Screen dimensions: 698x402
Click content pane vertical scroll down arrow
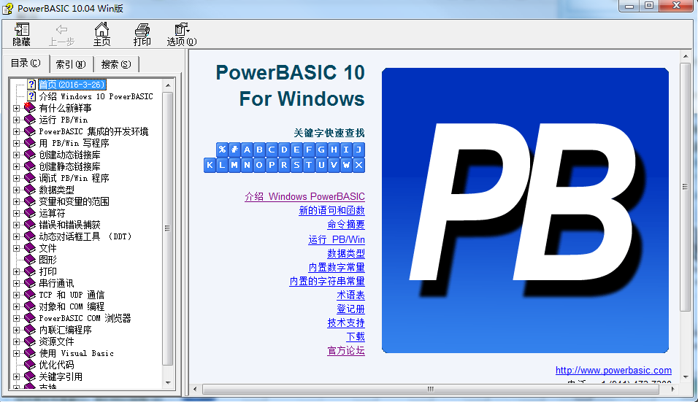686,377
